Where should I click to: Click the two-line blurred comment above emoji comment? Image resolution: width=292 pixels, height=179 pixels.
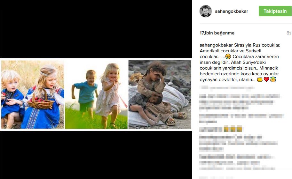tap(241, 119)
